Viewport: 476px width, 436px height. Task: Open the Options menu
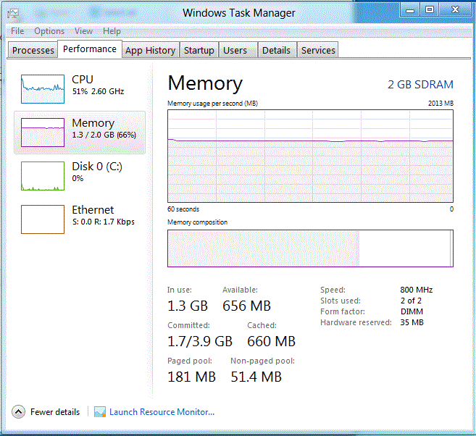click(49, 31)
